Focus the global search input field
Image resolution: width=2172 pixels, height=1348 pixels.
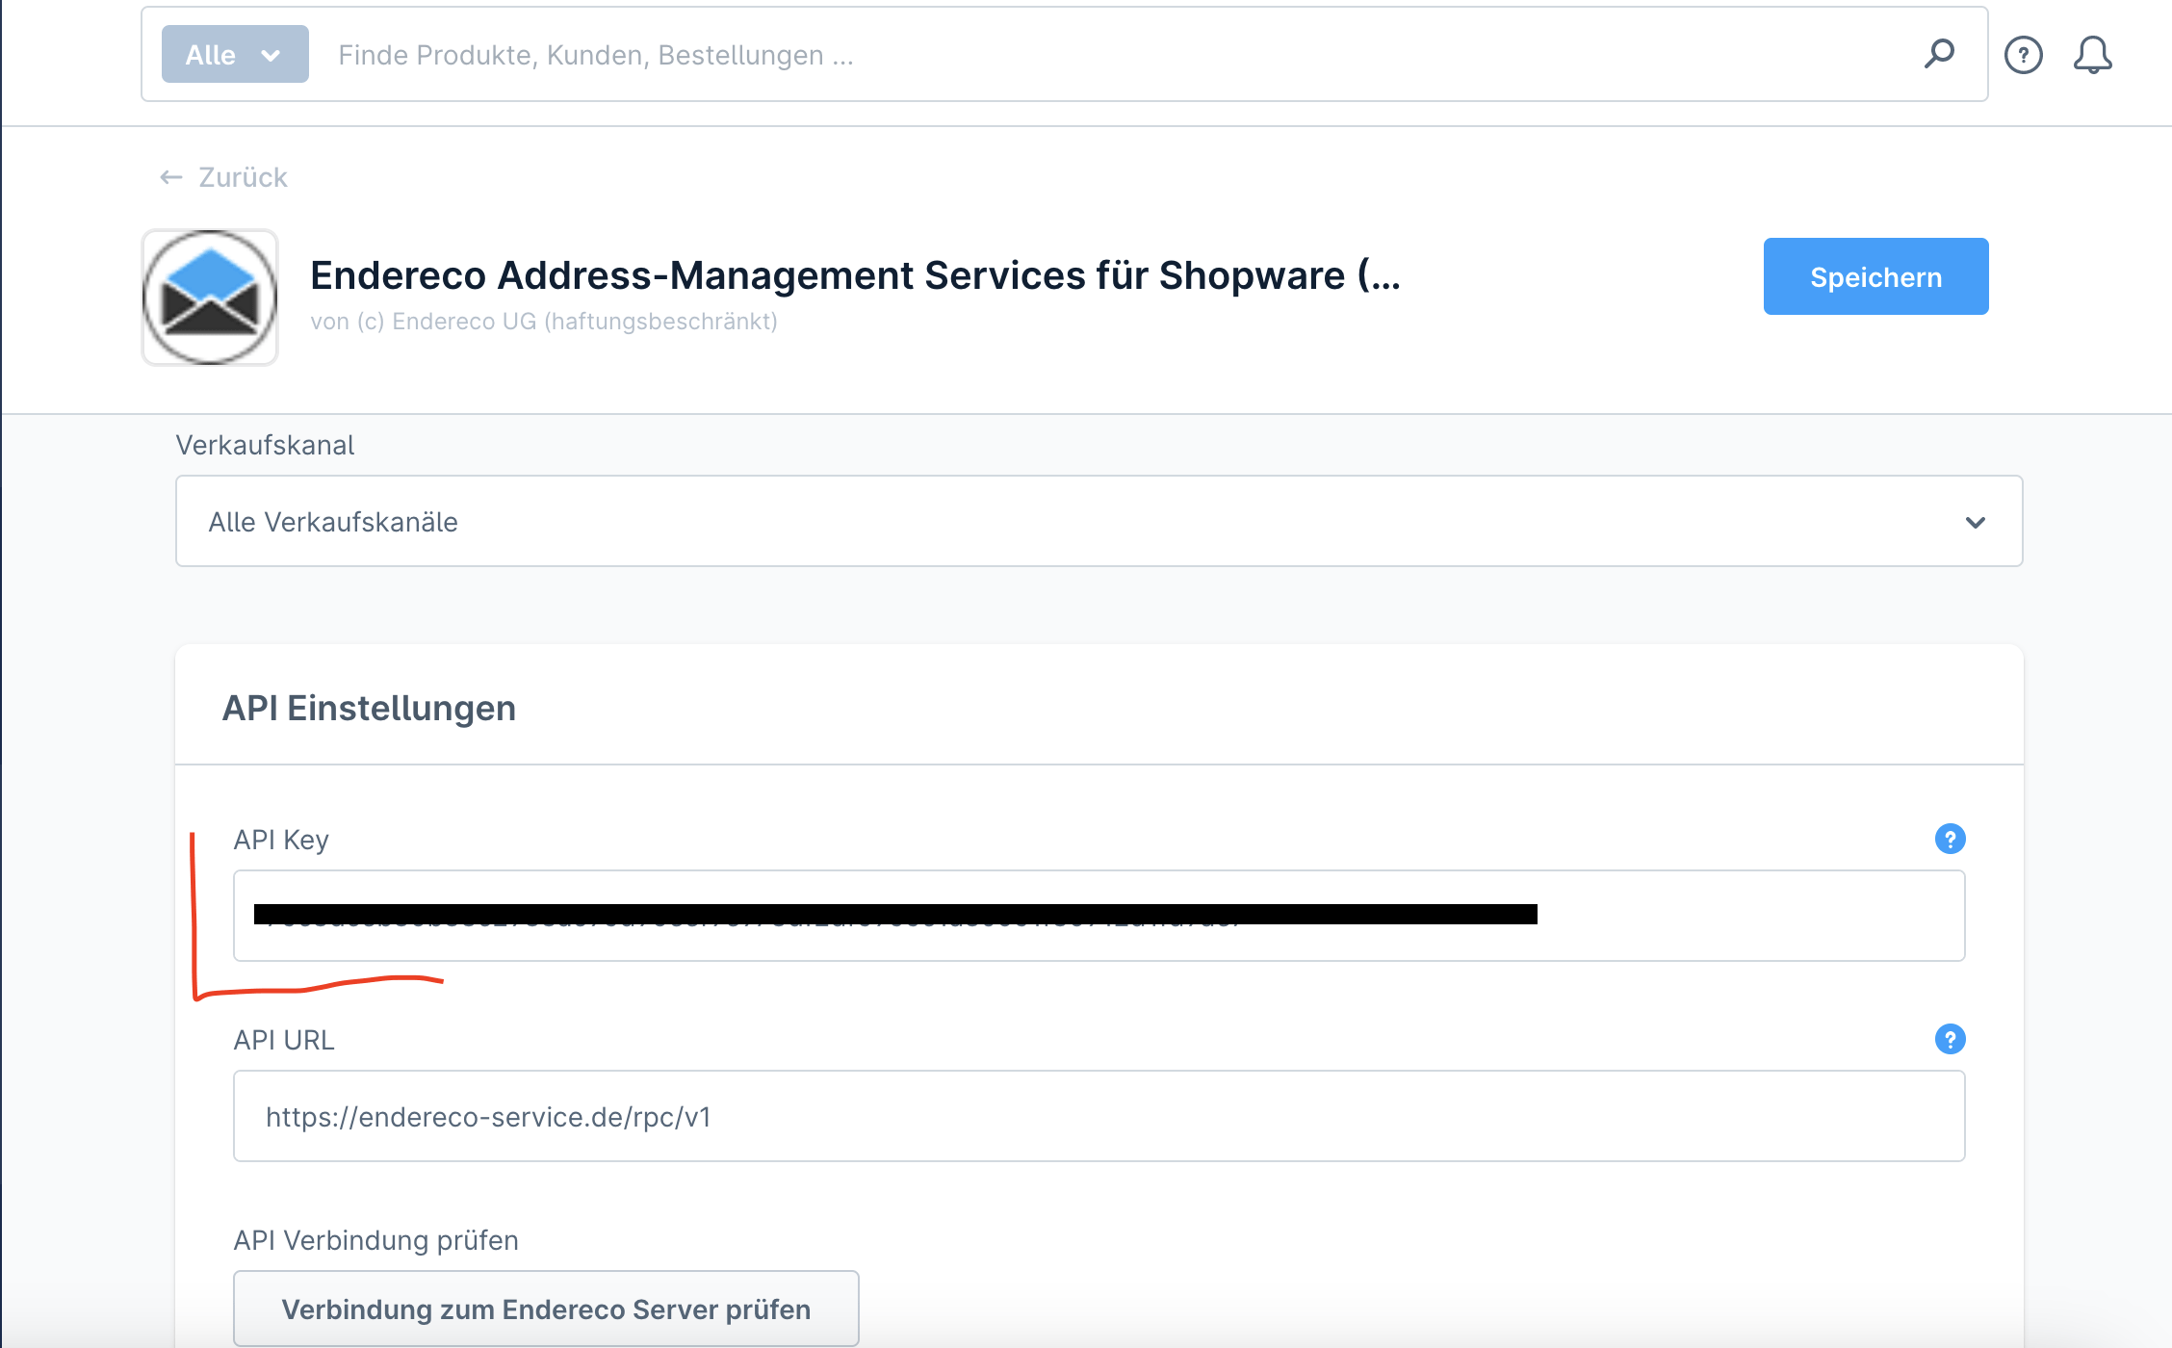1117,55
